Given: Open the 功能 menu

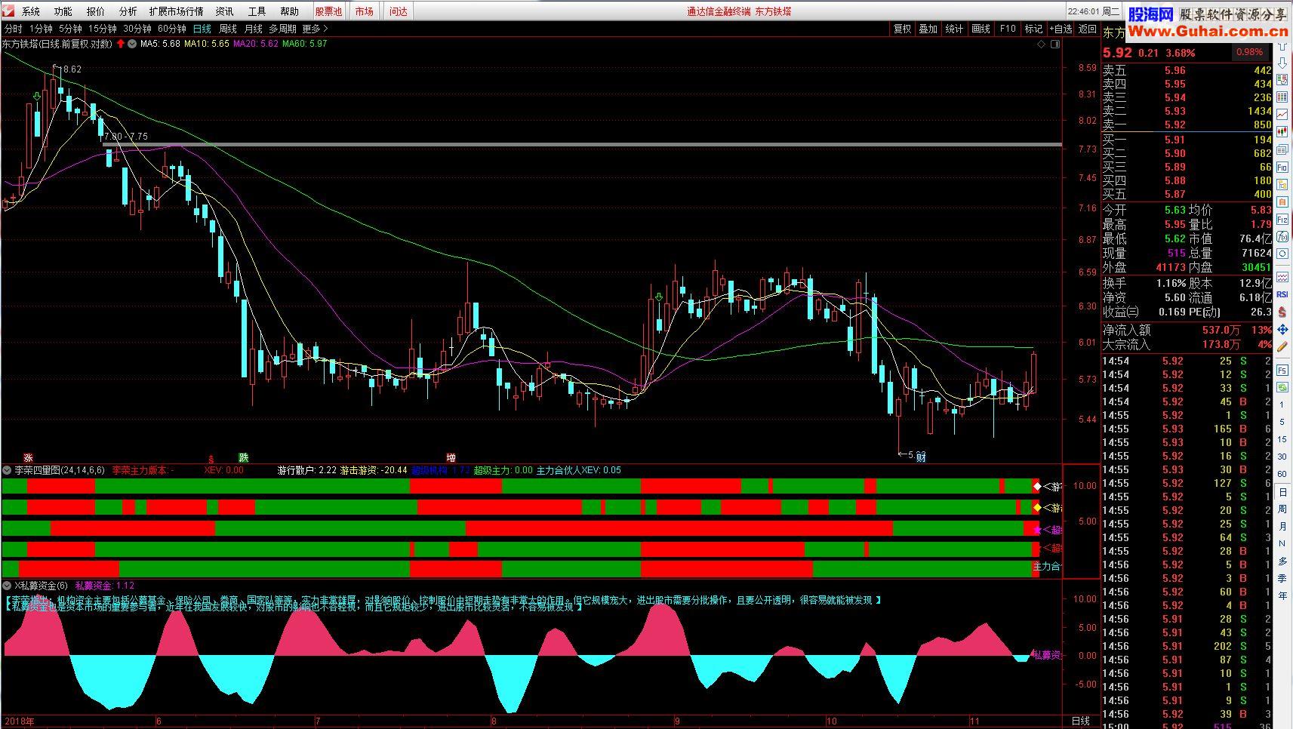Looking at the screenshot, I should (x=63, y=11).
